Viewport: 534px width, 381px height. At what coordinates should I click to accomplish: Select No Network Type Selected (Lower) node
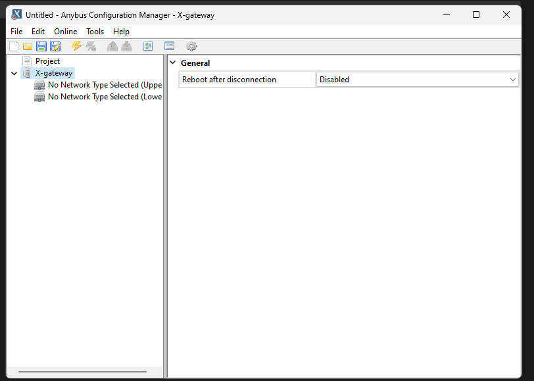[x=105, y=97]
